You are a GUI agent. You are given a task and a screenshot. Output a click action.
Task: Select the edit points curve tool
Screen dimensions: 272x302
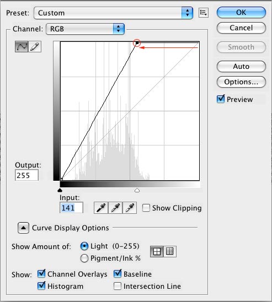pyautogui.click(x=22, y=46)
